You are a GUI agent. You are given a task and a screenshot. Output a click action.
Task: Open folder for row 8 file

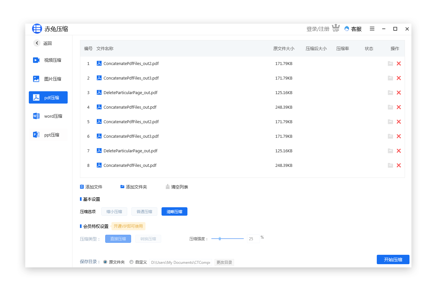pyautogui.click(x=390, y=166)
